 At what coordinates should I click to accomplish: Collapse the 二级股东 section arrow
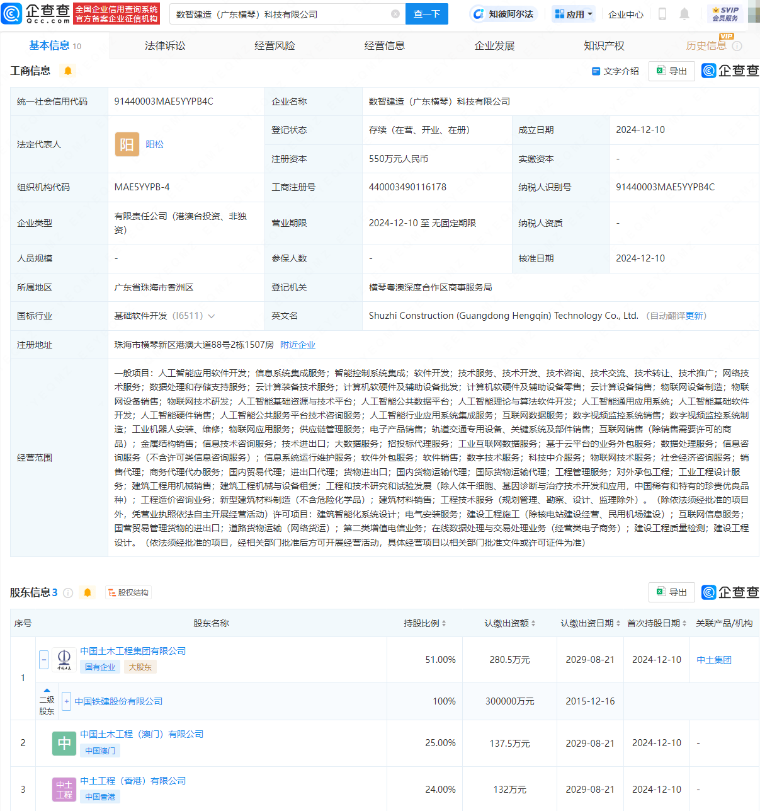tap(47, 691)
